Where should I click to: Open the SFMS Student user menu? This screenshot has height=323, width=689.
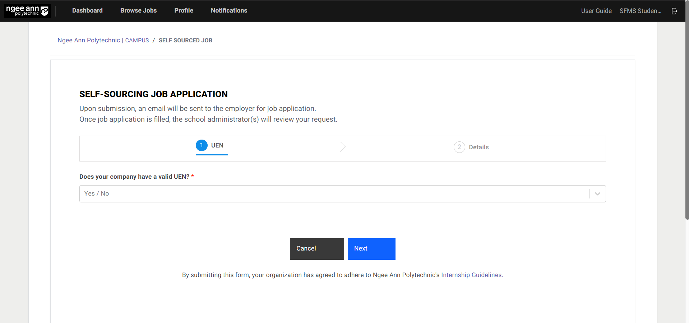(x=640, y=11)
